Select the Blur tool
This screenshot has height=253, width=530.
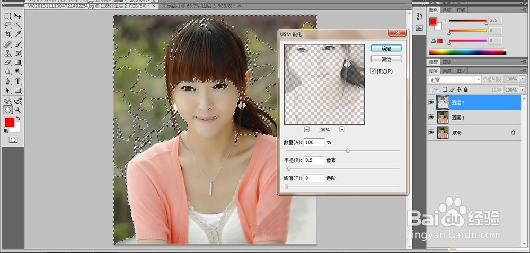8,71
